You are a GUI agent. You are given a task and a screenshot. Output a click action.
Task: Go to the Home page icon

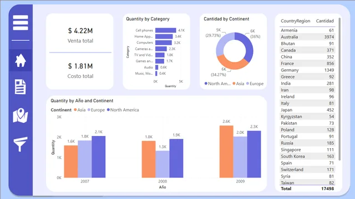coord(21,60)
